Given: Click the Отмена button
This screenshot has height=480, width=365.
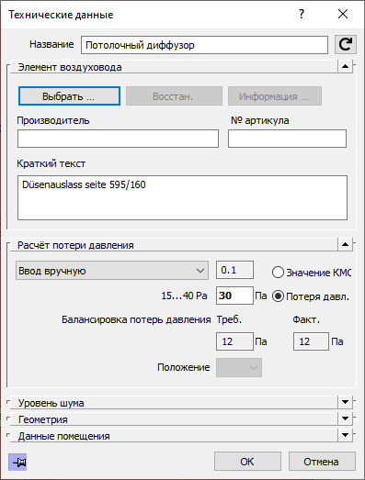Looking at the screenshot, I should [322, 462].
